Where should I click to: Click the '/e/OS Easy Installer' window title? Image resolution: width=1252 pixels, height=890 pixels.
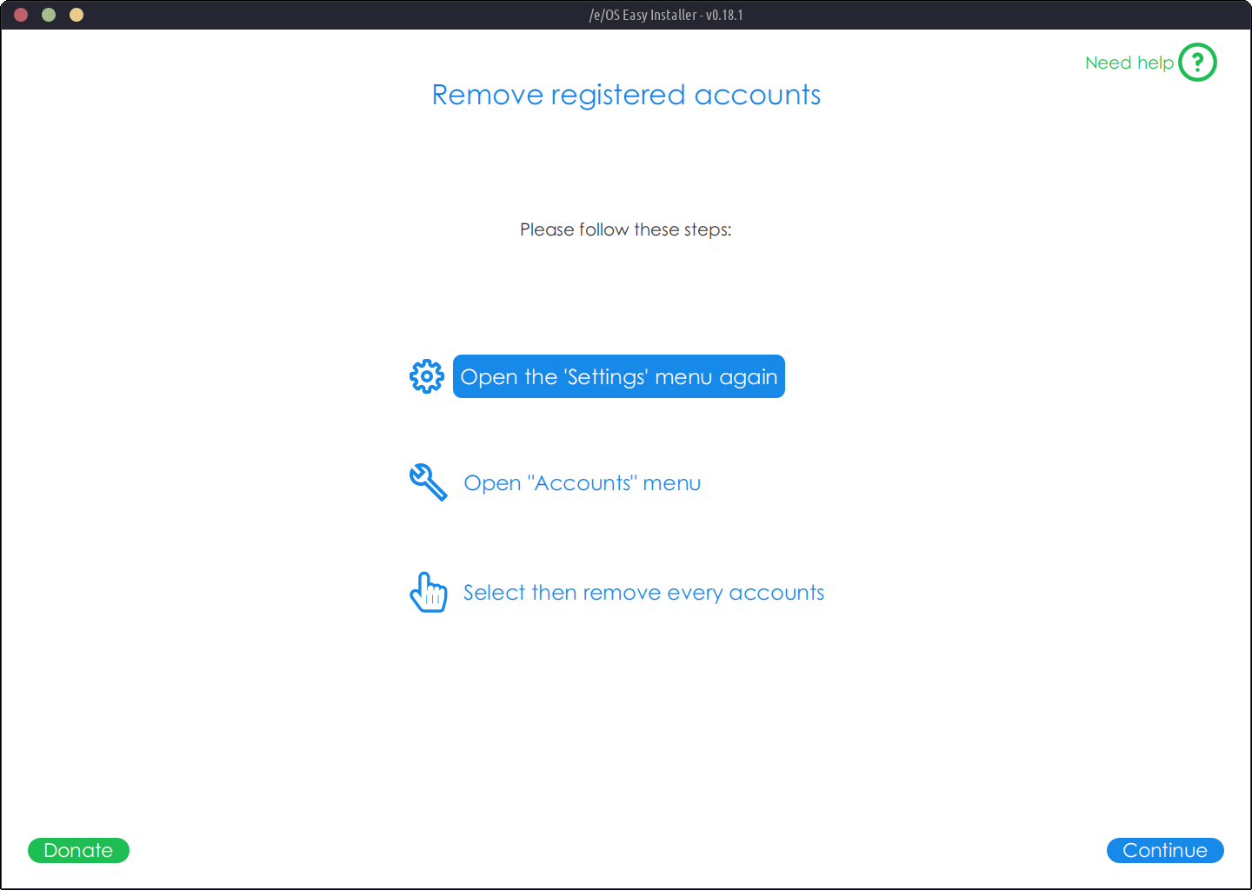click(643, 15)
